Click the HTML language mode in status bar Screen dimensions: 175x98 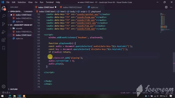pyautogui.click(x=156, y=93)
